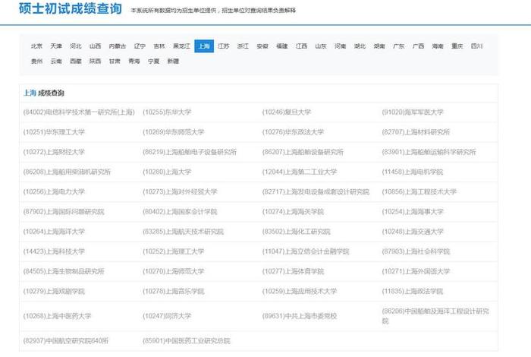
Task: Switch to the 辽宁 tab
Action: [x=140, y=46]
